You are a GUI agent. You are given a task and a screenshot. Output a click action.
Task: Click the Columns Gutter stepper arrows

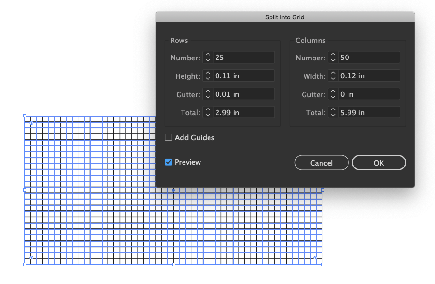[333, 94]
